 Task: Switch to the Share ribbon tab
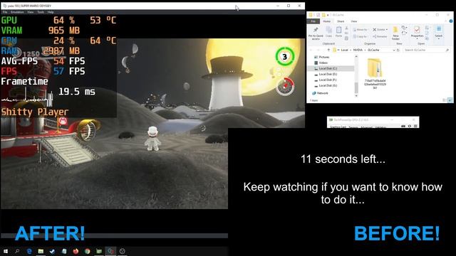tap(341, 21)
